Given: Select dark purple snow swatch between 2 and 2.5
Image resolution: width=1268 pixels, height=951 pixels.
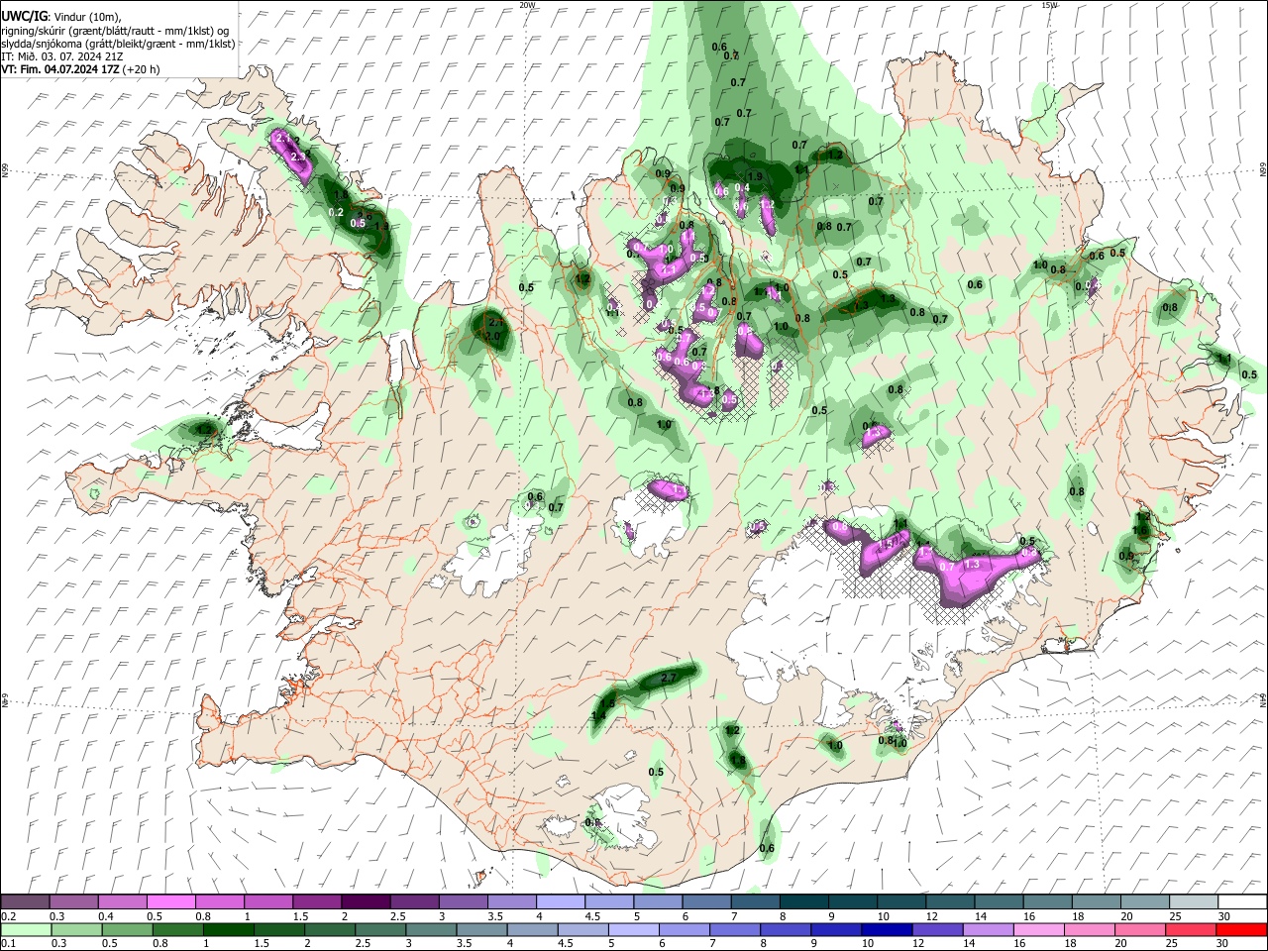Looking at the screenshot, I should coord(366,902).
